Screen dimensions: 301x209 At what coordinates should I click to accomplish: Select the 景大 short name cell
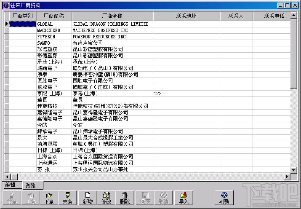54,138
